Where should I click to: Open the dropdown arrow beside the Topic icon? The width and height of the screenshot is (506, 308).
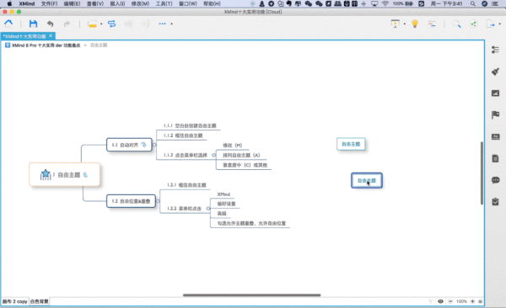[101, 24]
